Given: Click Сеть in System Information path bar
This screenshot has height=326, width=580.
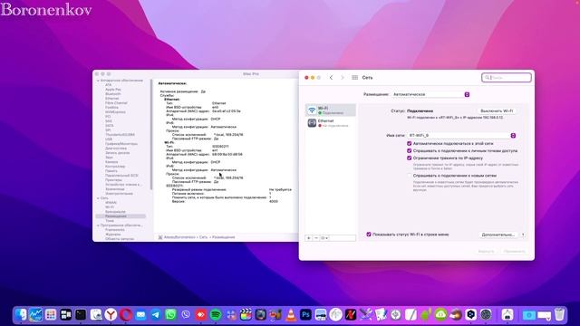Looking at the screenshot, I should coord(203,237).
